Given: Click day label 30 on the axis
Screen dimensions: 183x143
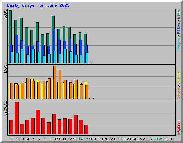Looking at the screenshot, I should pyautogui.click(x=166, y=139).
